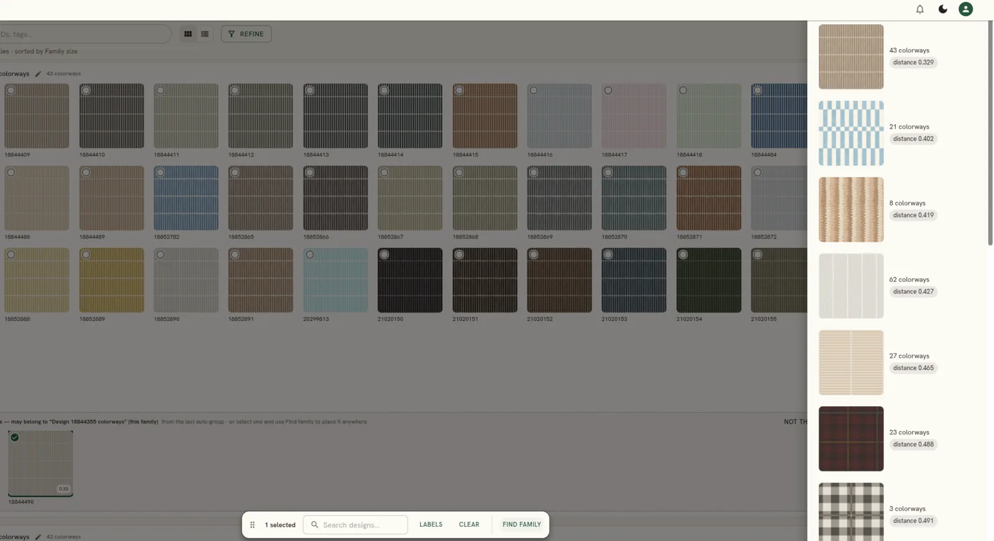Grab the selection bar drag handle
Viewport: 994px width, 541px height.
click(252, 525)
